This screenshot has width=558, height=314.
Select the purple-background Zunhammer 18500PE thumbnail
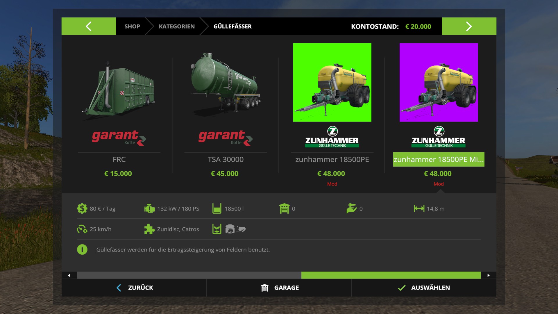(x=439, y=82)
